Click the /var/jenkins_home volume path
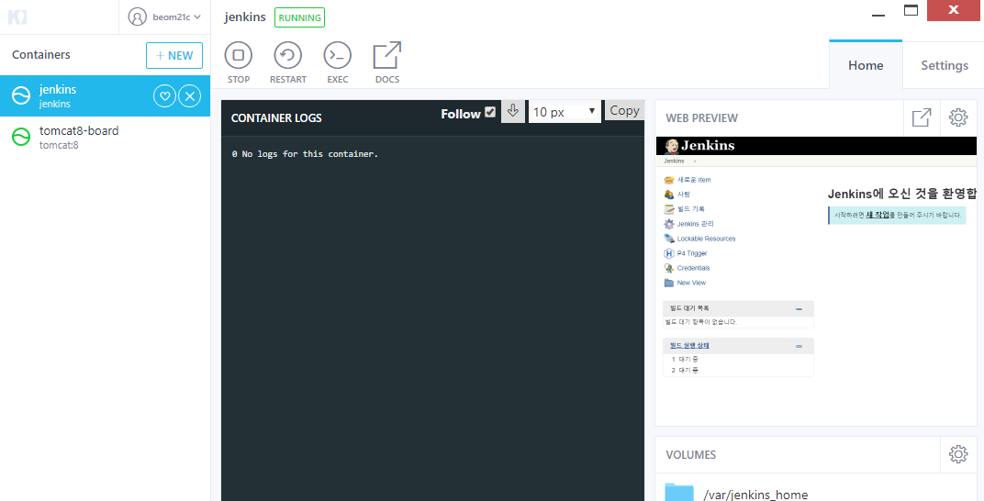The image size is (984, 501). coord(755,495)
